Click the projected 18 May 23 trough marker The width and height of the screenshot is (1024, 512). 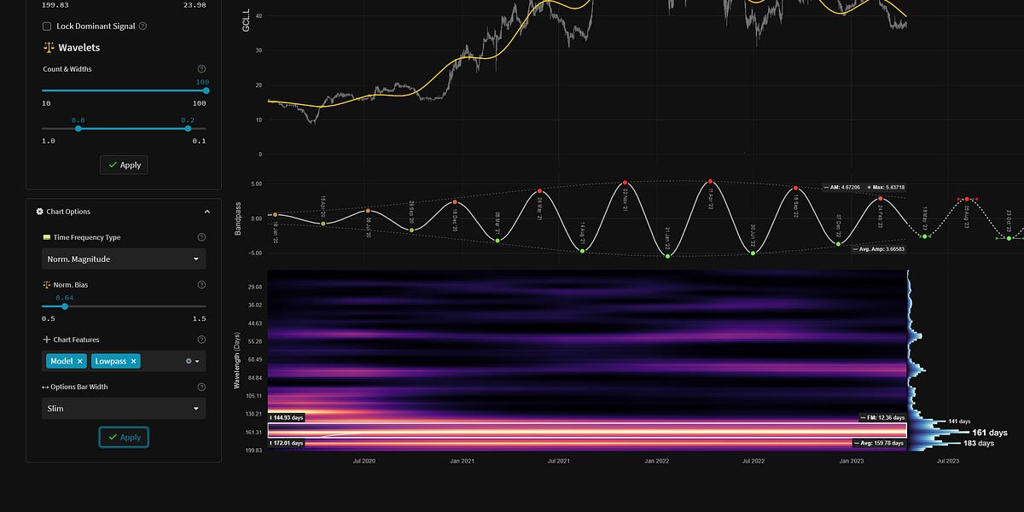coord(924,236)
